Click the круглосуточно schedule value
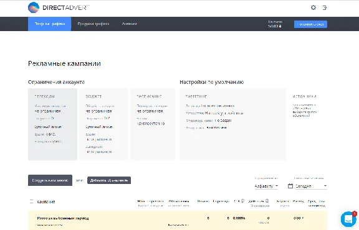This screenshot has width=359, height=230. pos(151,124)
